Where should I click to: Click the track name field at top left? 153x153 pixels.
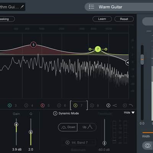pos(12,7)
